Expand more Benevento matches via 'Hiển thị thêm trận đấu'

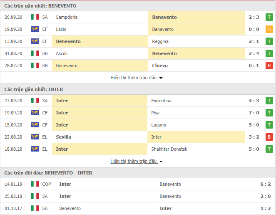tap(134, 78)
